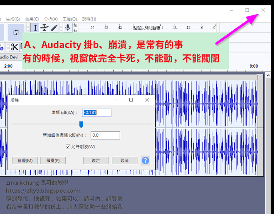This screenshot has height=214, width=274.
Task: Open the 生成(G) menu
Action: pos(13,19)
